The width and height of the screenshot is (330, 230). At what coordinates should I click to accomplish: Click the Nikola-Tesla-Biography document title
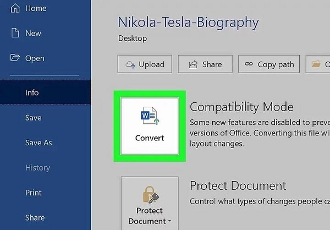click(188, 23)
